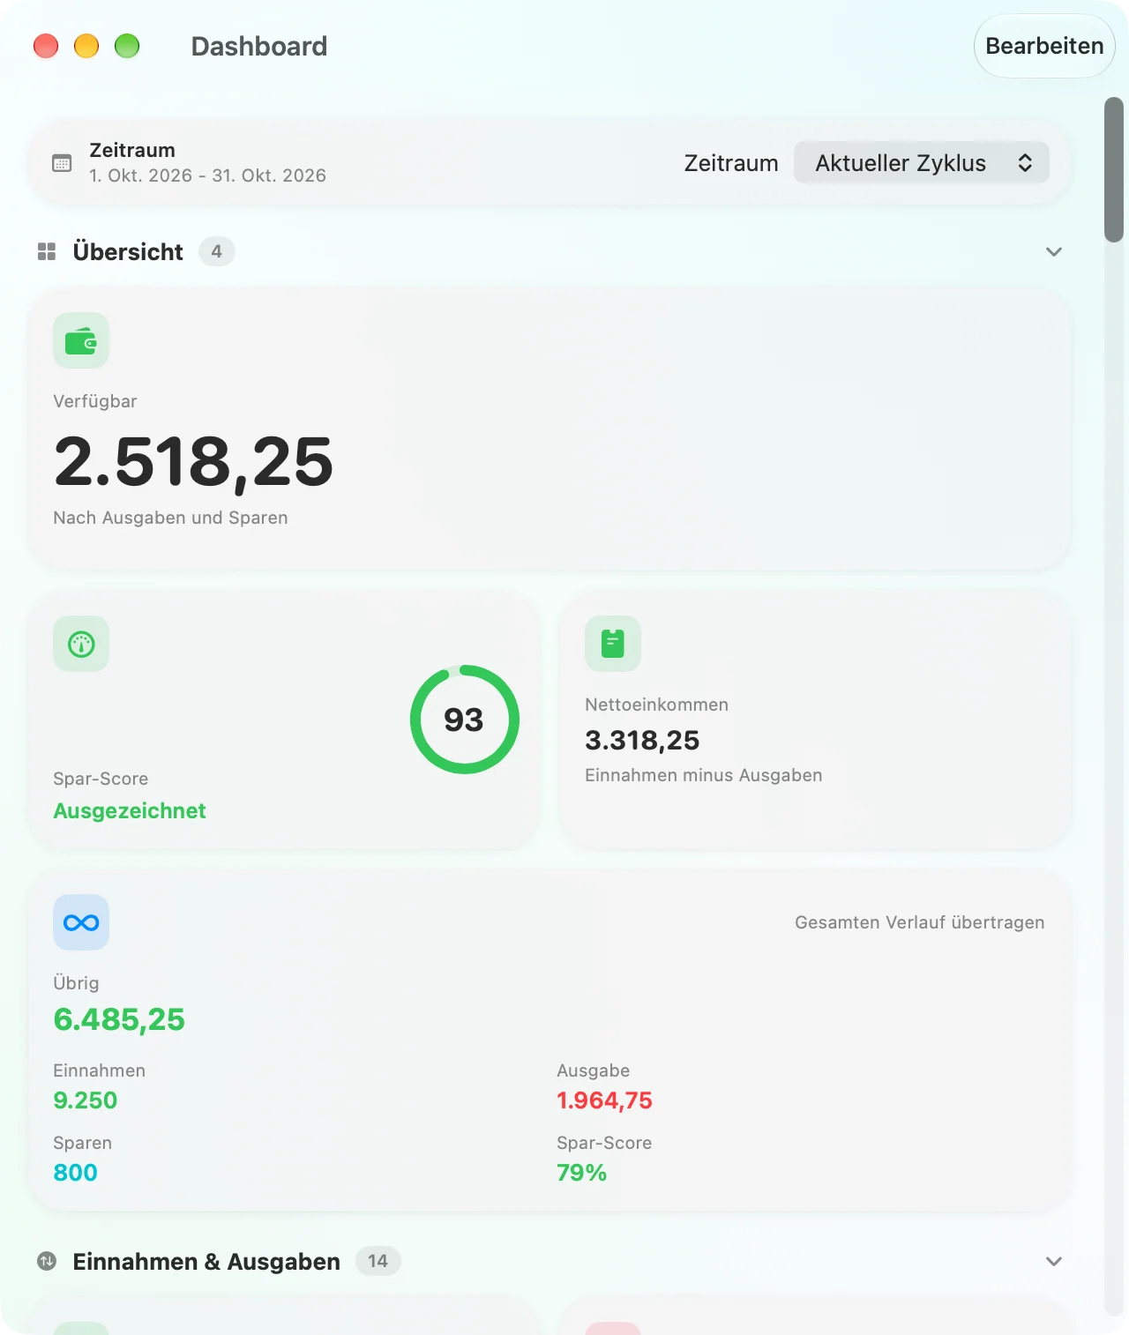Viewport: 1129px width, 1335px height.
Task: Click the 'Nach Ausgaben und Sparen' subtitle
Action: coord(170,518)
